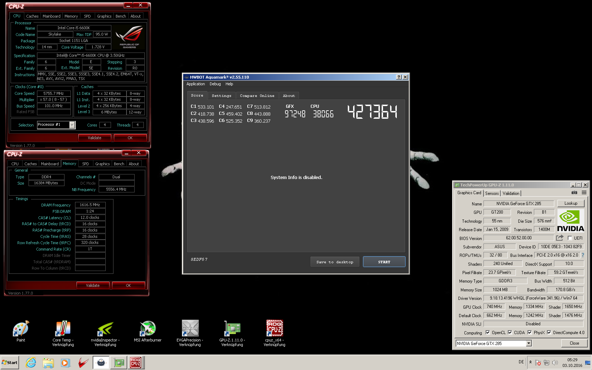592x370 pixels.
Task: Show hidden system tray icons
Action: point(530,362)
